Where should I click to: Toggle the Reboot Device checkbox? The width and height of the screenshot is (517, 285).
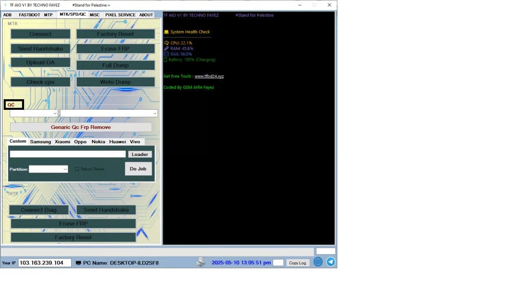pos(77,169)
